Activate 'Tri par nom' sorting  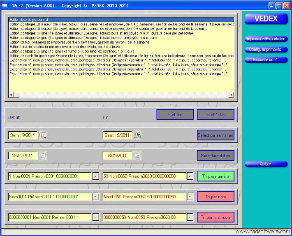pyautogui.click(x=216, y=197)
